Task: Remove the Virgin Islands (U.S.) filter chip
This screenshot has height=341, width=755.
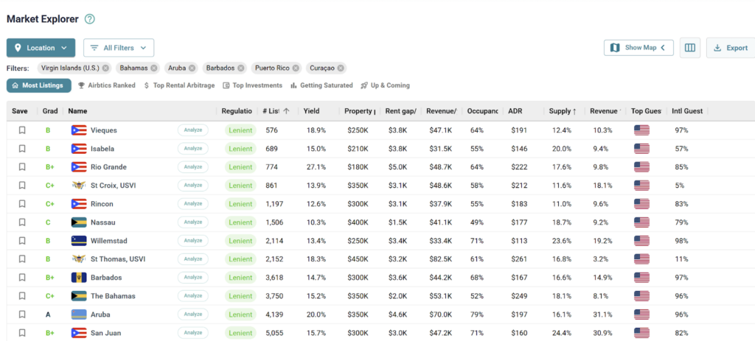Action: pos(106,68)
